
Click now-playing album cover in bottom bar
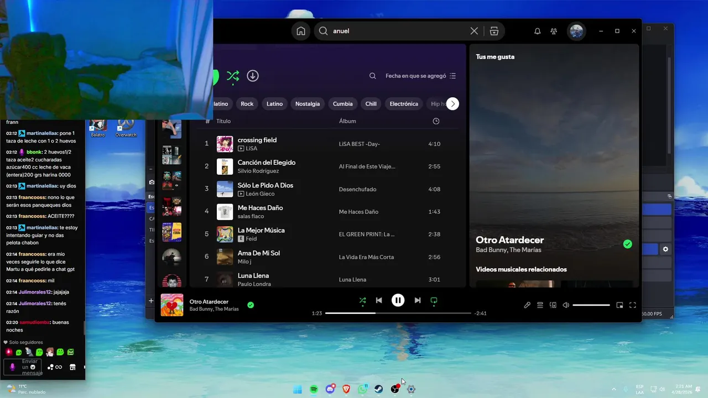(x=172, y=305)
